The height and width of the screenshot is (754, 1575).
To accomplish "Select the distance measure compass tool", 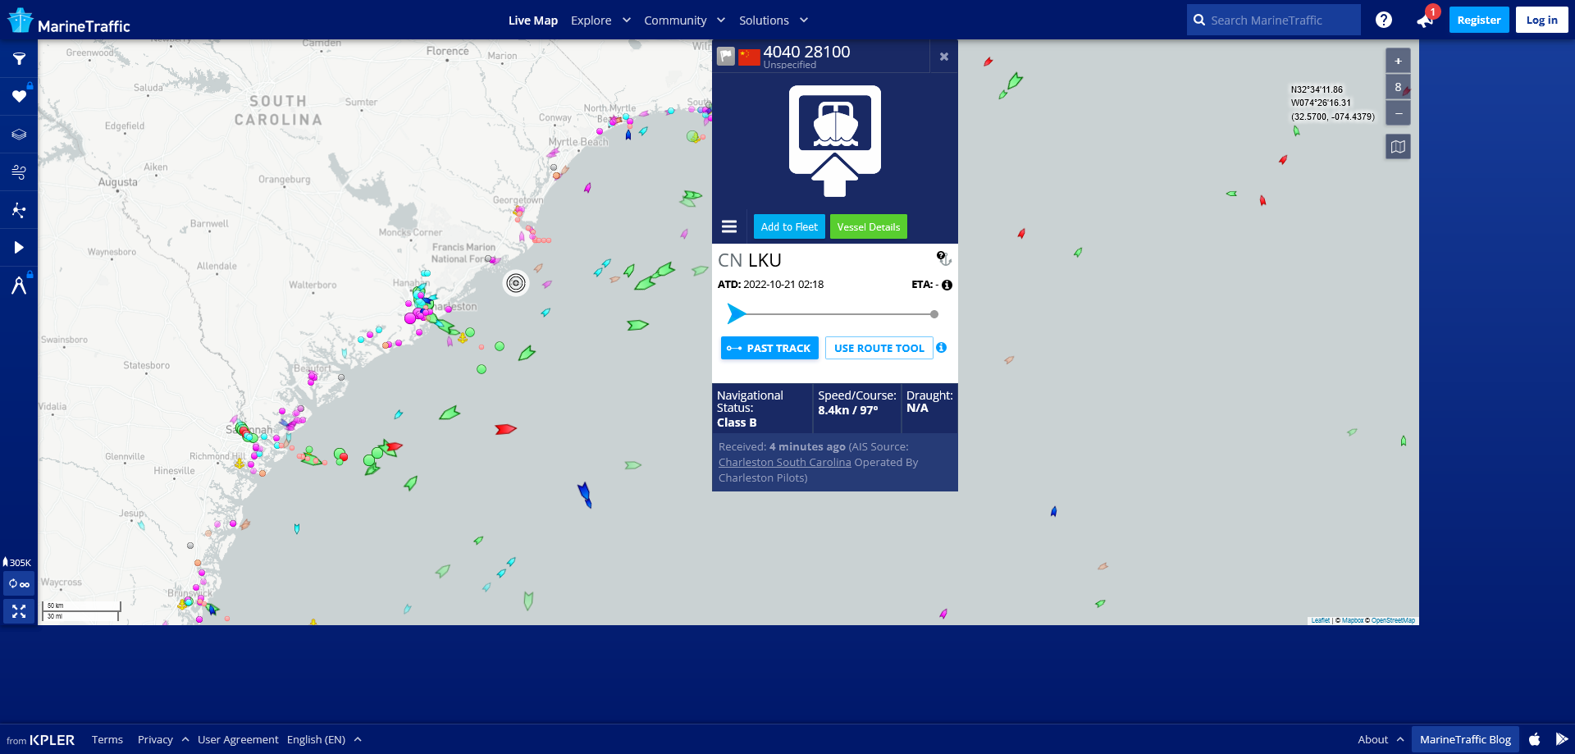I will pos(19,286).
